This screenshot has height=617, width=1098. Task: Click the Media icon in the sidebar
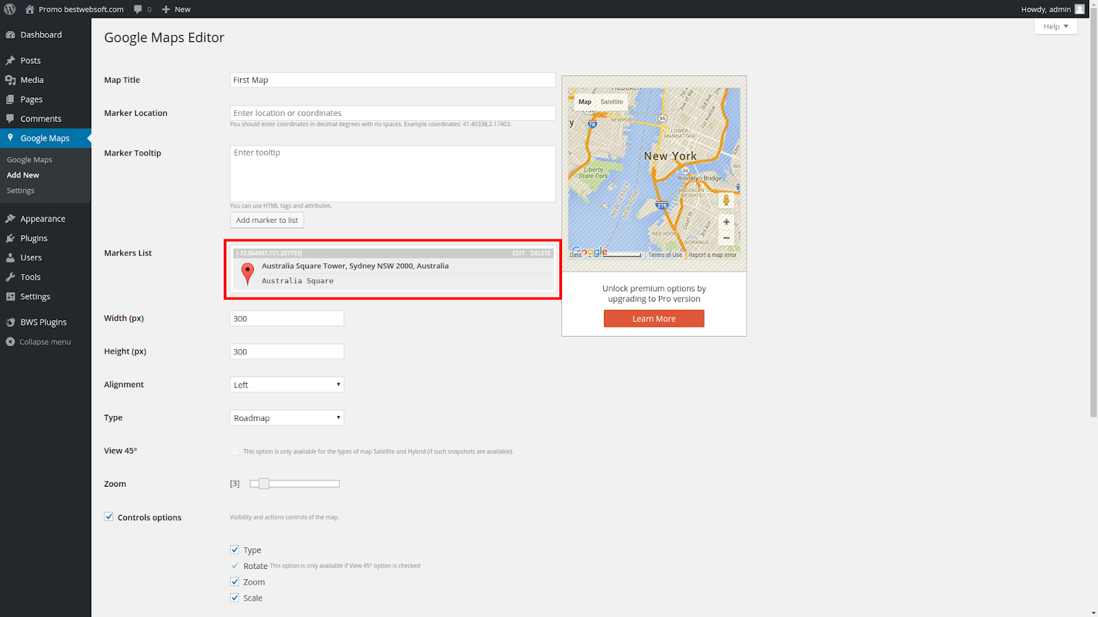click(x=10, y=80)
